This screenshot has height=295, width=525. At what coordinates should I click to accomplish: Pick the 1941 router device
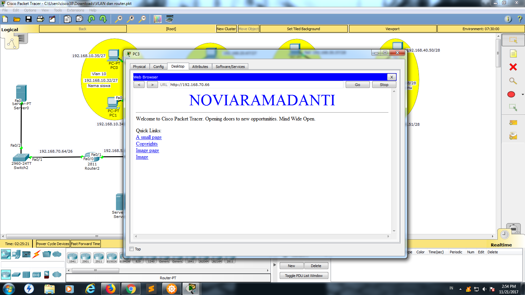pos(72,258)
